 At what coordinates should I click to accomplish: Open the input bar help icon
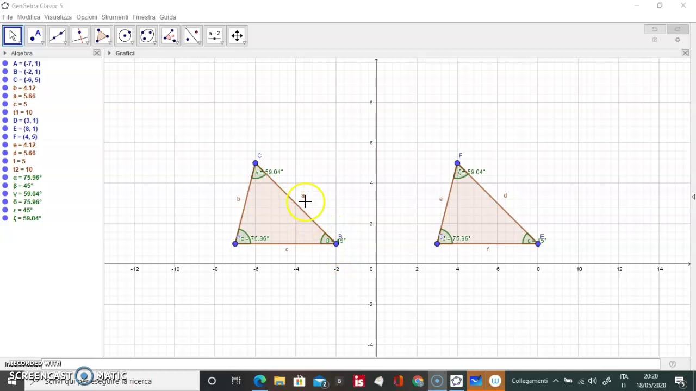click(673, 364)
